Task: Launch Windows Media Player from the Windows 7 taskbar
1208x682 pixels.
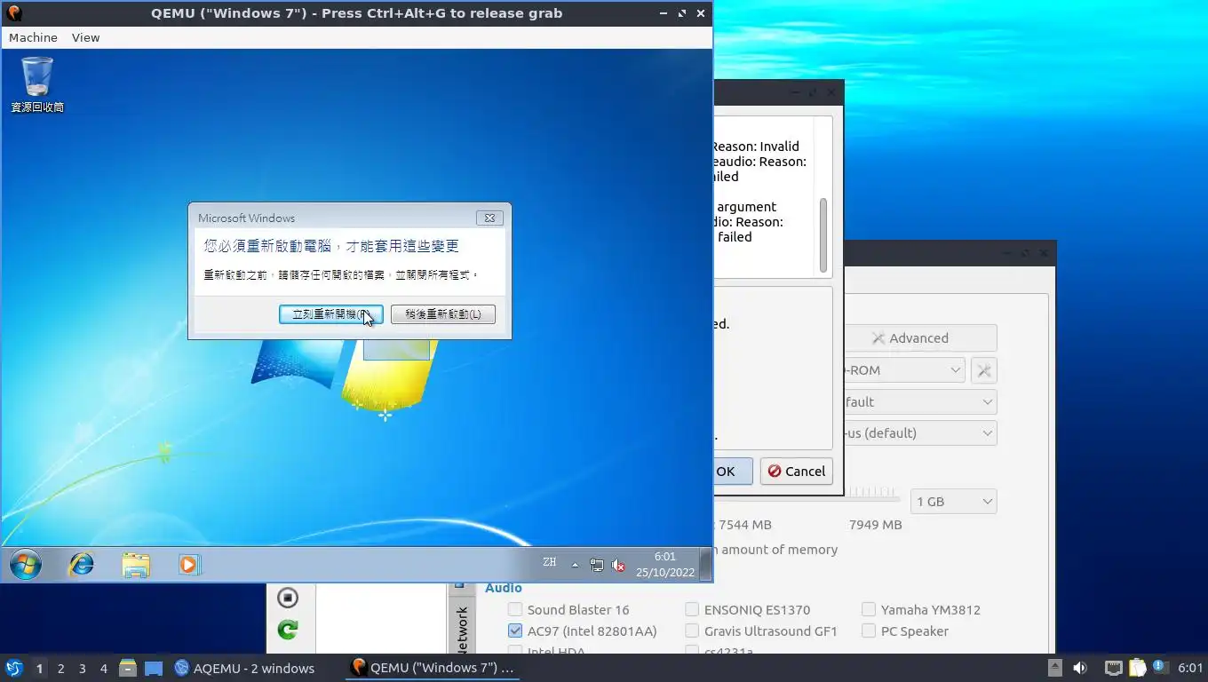Action: (x=189, y=564)
